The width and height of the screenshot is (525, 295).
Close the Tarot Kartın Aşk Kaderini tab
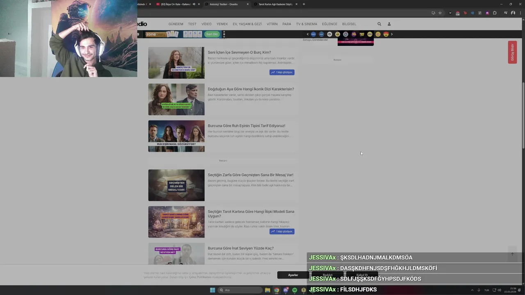tap(297, 4)
